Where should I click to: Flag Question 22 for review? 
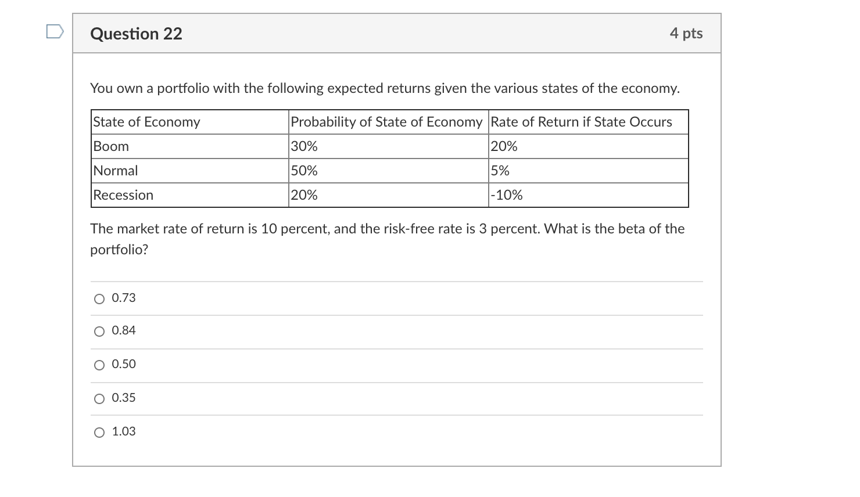[x=55, y=33]
